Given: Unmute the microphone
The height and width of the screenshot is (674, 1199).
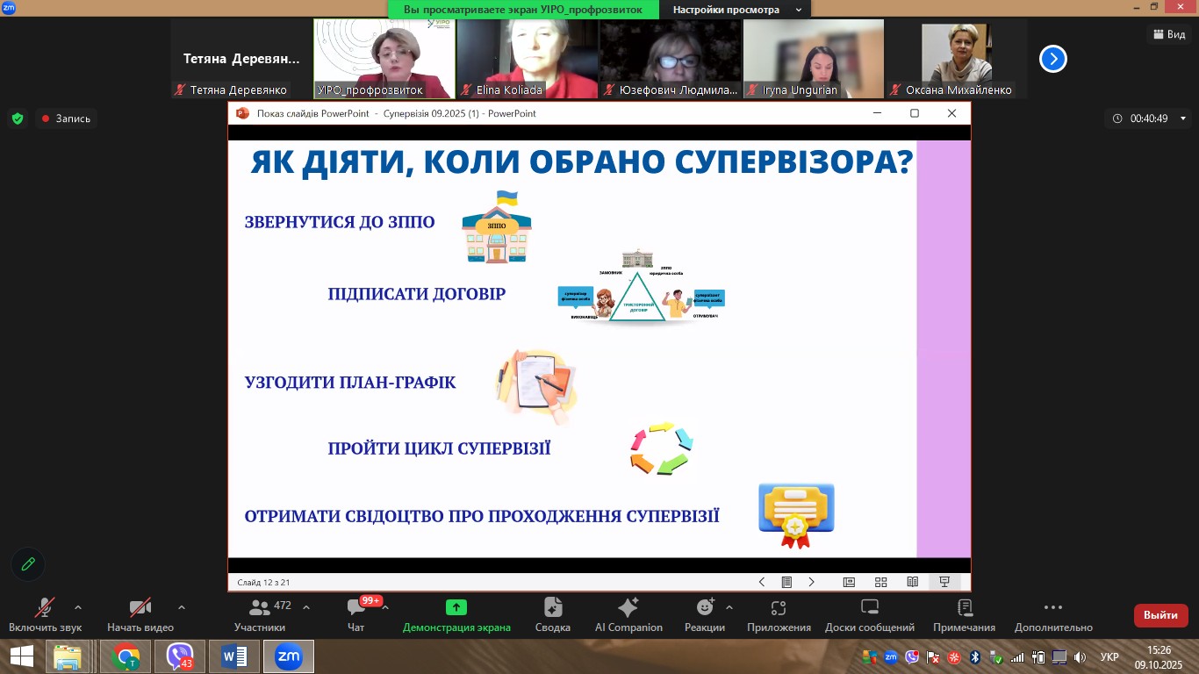Looking at the screenshot, I should [x=45, y=608].
